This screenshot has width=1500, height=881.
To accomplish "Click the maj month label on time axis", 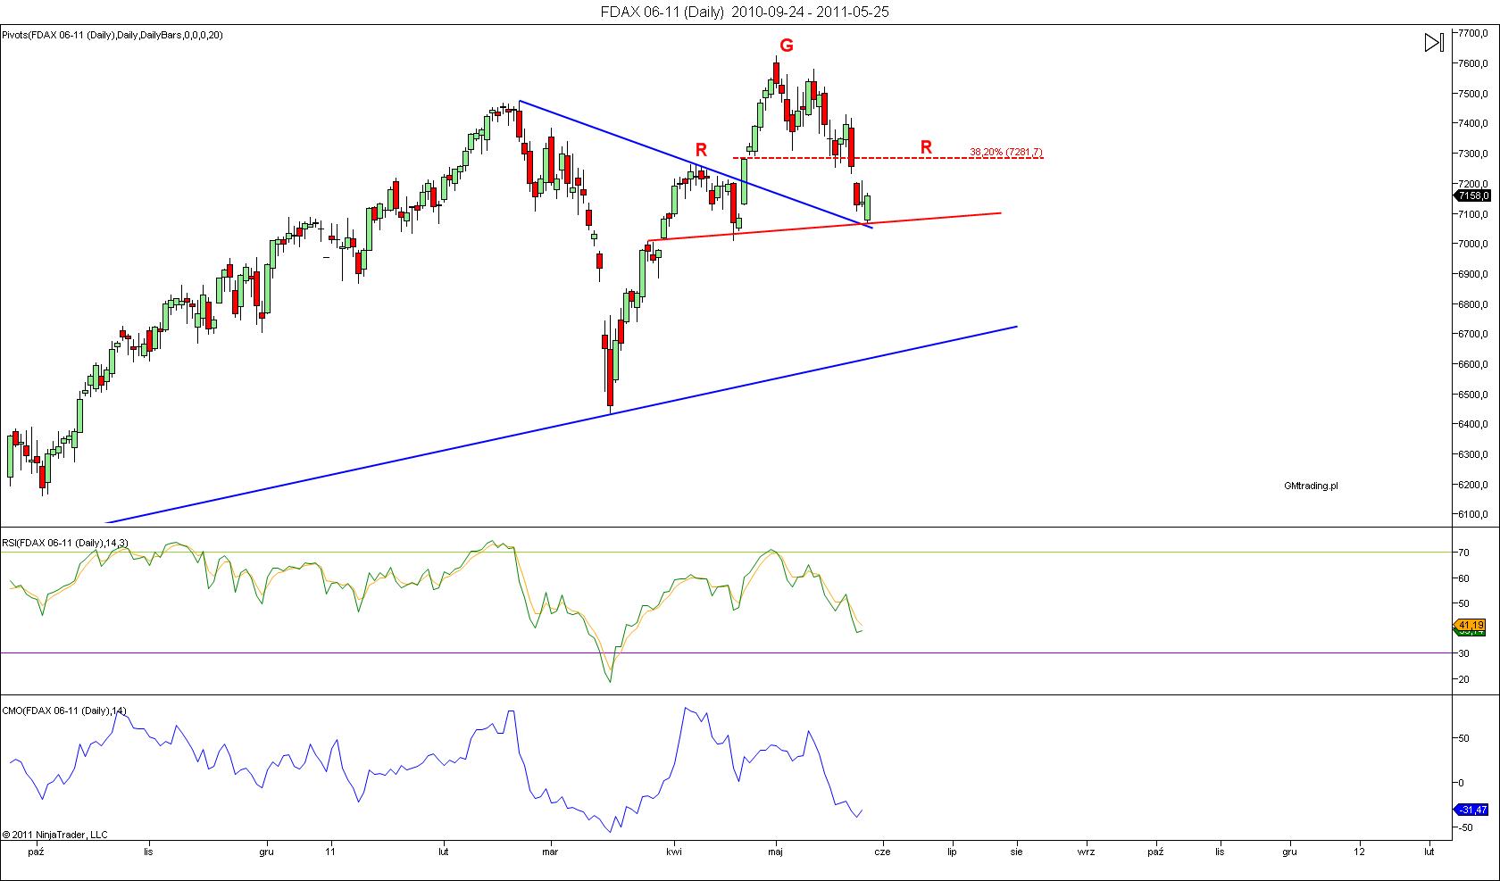I will pos(776,852).
